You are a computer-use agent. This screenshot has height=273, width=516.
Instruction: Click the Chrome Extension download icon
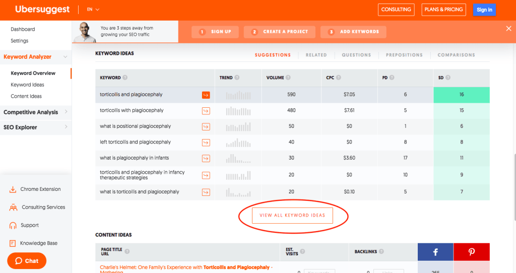13,189
